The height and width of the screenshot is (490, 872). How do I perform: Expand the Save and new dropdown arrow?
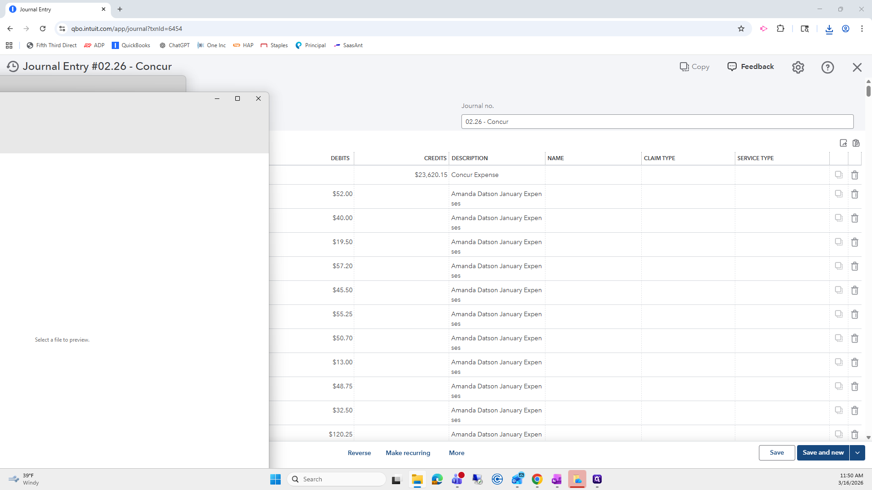pos(857,453)
